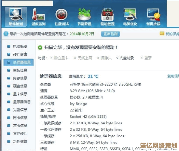Click the 电脑优化 optimization icon

(130, 16)
